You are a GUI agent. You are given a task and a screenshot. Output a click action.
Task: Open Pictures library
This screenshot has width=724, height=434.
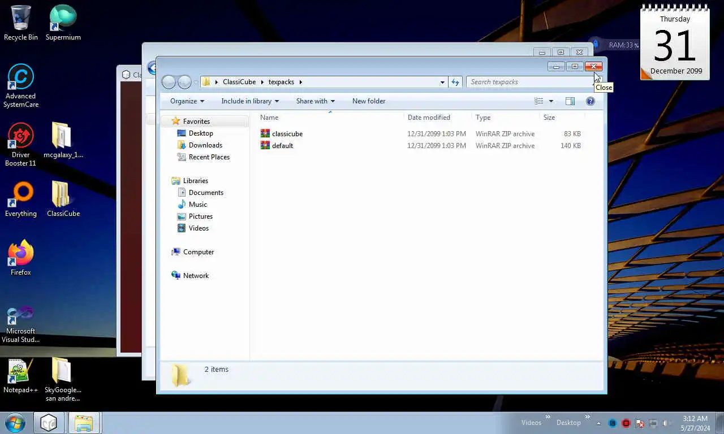[x=201, y=216]
